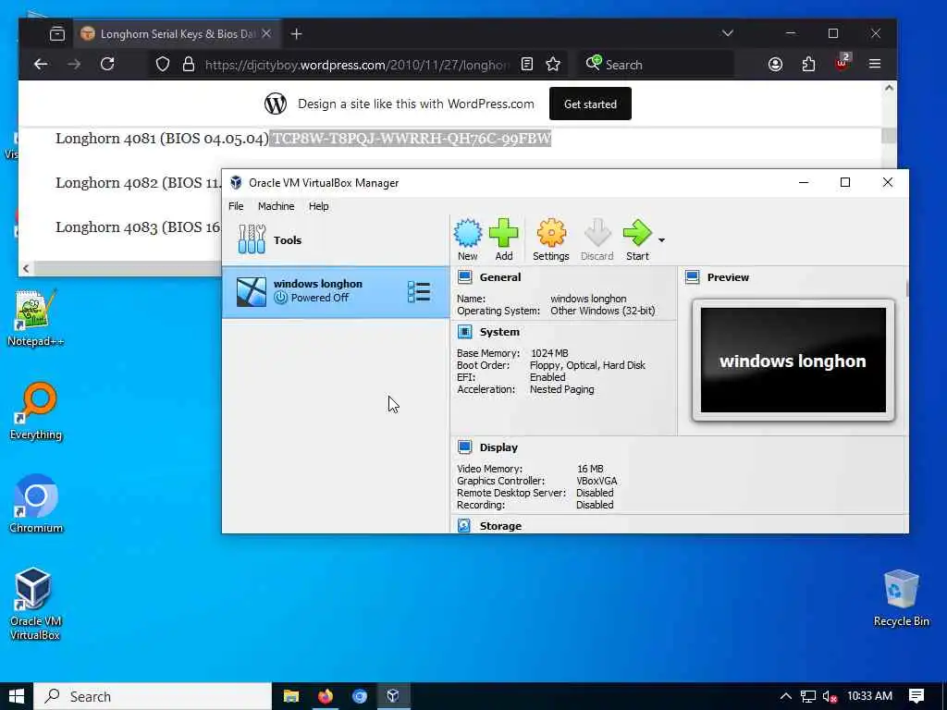Open the windows longhon machine menu icon

[419, 291]
